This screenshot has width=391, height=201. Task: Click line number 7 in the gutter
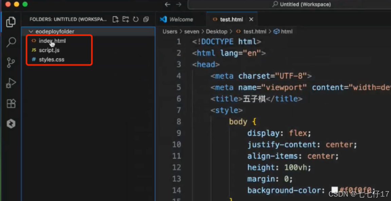point(179,110)
